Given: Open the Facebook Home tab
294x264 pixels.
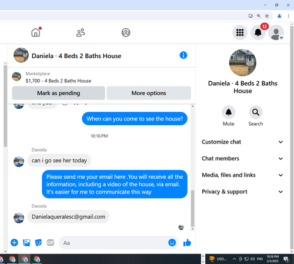Looking at the screenshot, I should [36, 32].
